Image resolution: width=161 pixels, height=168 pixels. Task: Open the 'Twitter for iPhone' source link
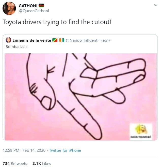[x=65, y=150]
